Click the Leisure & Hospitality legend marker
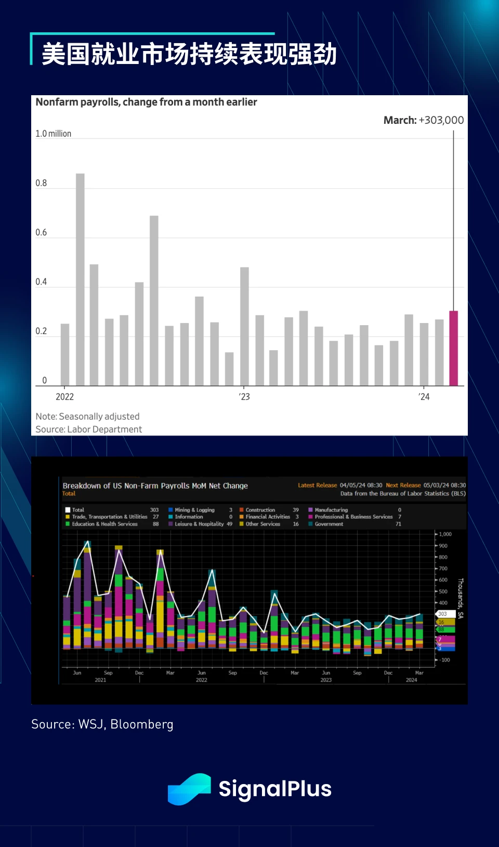The width and height of the screenshot is (499, 847). (x=170, y=524)
